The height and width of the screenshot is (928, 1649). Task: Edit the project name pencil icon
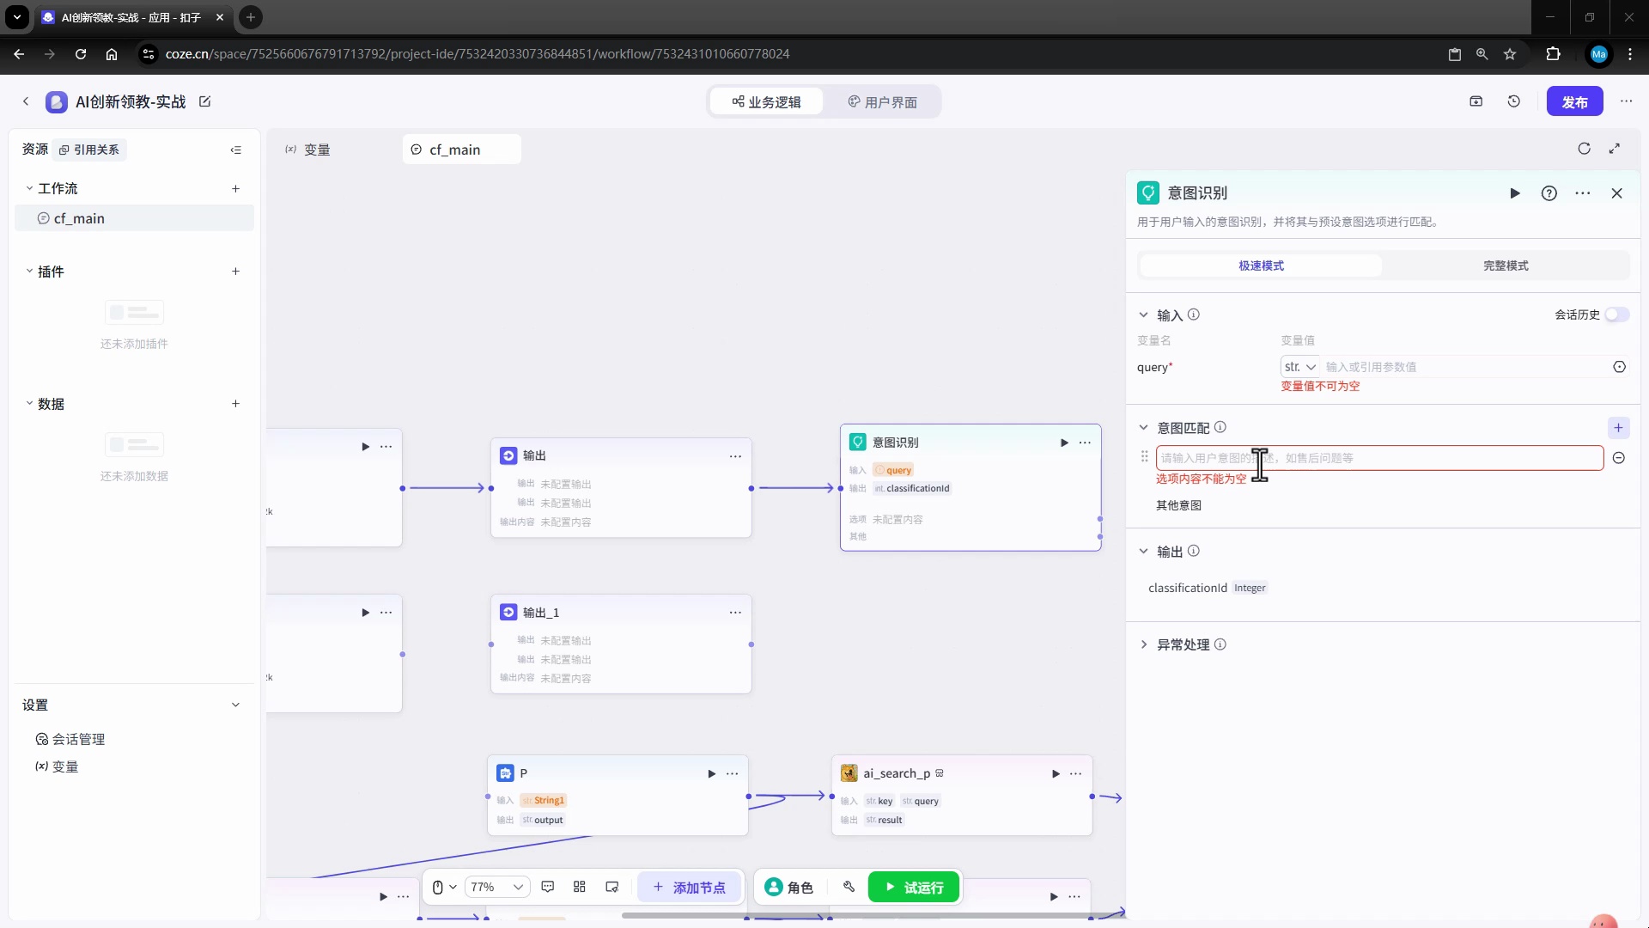(205, 101)
